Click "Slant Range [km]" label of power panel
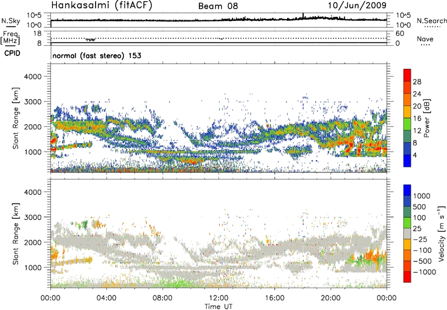 (16, 118)
